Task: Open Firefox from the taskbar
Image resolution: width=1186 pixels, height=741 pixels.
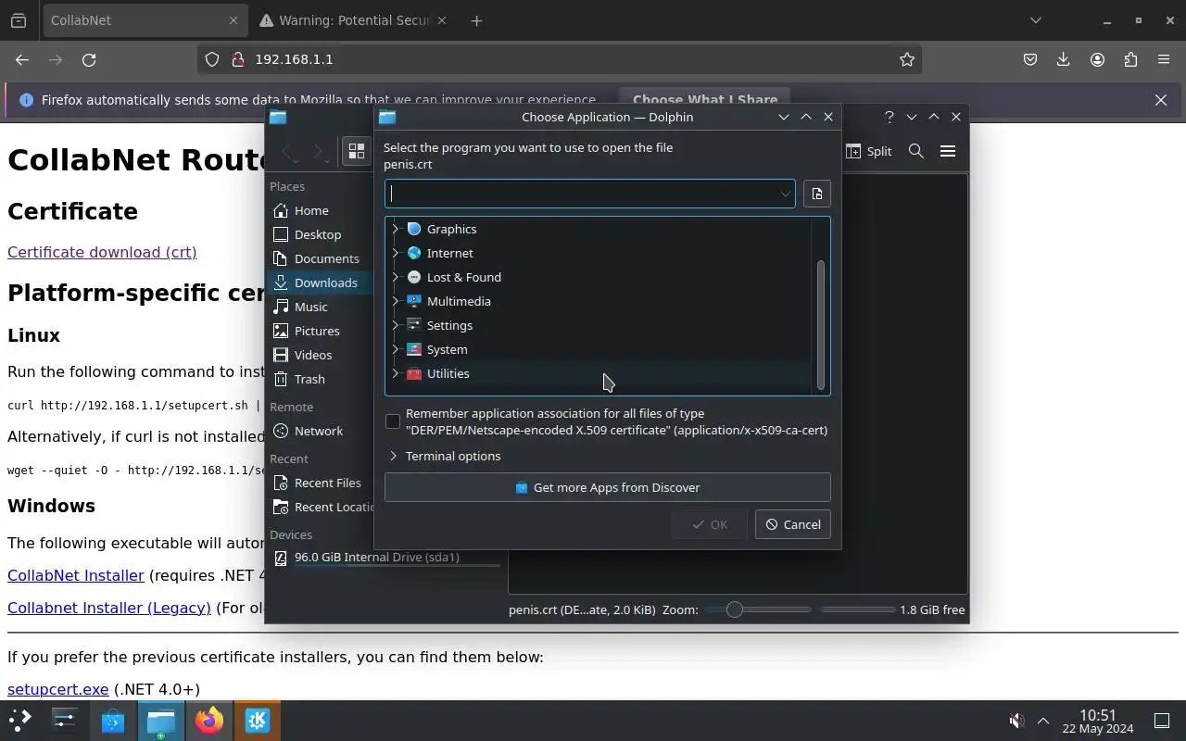Action: point(209,720)
